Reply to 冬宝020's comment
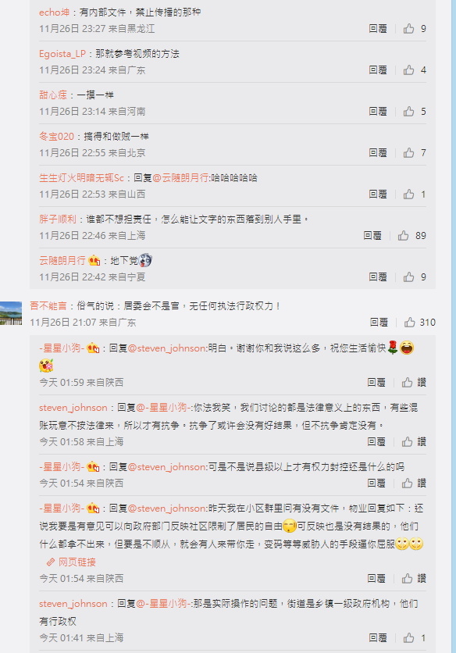This screenshot has width=456, height=653. (x=378, y=152)
